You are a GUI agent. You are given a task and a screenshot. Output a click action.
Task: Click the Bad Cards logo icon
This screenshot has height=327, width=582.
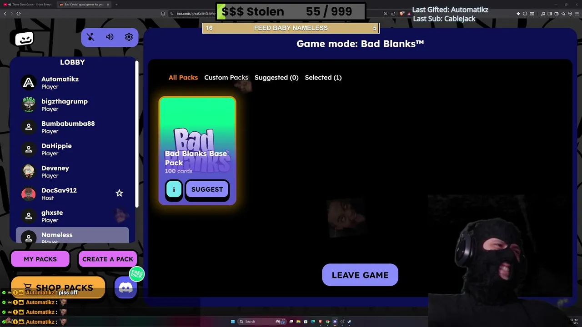coord(24,39)
